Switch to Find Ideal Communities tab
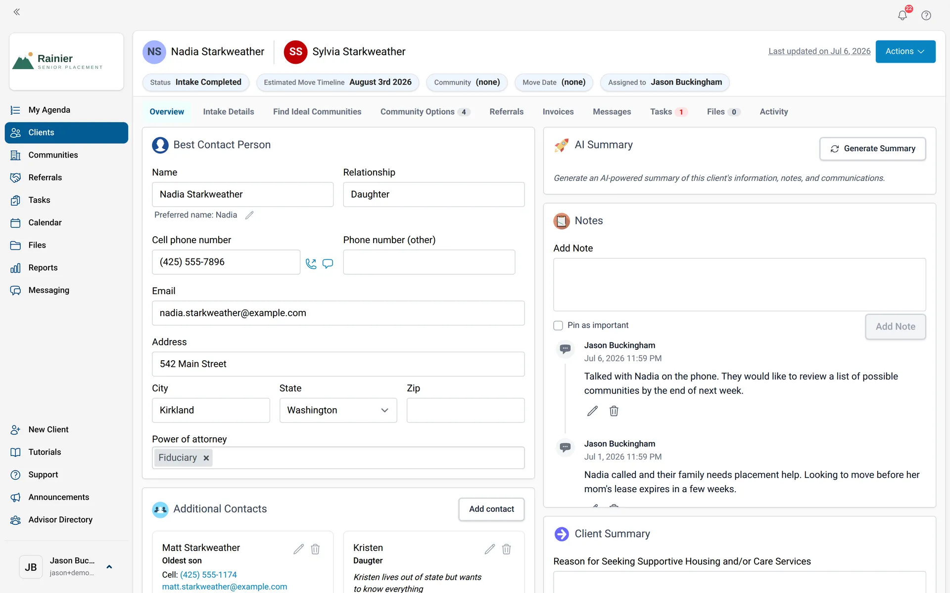The height and width of the screenshot is (593, 950). 317,112
